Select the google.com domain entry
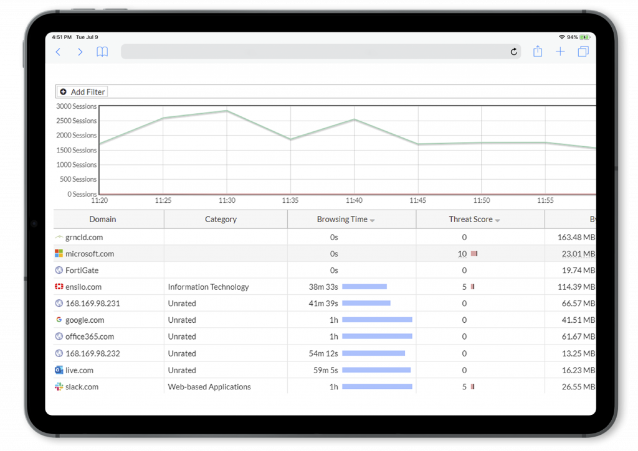 click(x=85, y=320)
